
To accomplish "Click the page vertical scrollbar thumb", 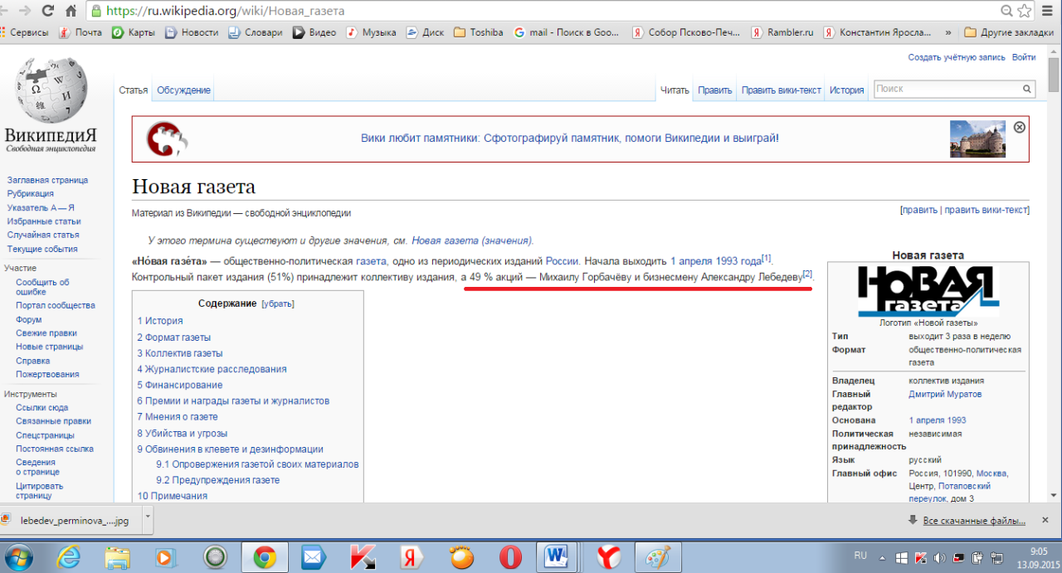I will 1054,75.
